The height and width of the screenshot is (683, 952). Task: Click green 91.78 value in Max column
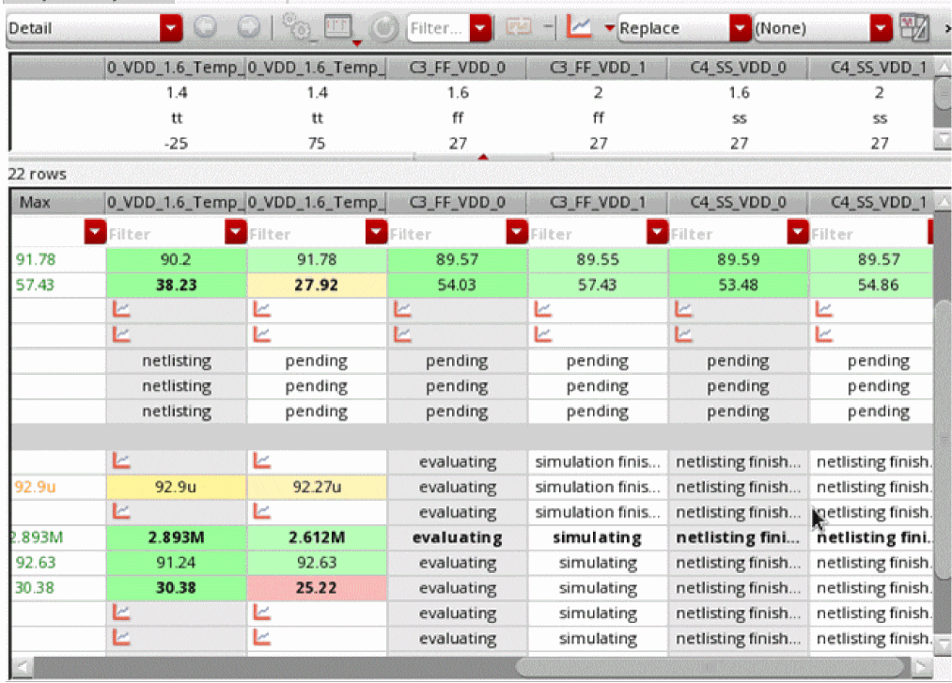(36, 260)
